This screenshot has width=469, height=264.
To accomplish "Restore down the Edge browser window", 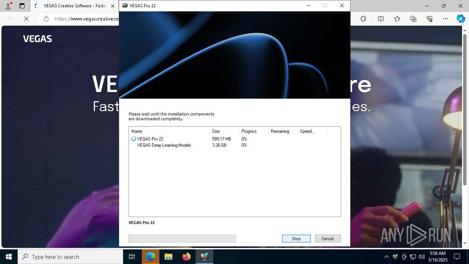I will pos(444,6).
